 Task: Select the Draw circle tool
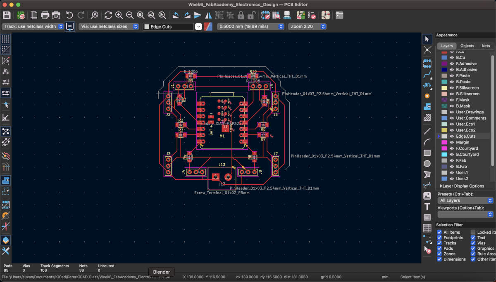[x=427, y=164]
